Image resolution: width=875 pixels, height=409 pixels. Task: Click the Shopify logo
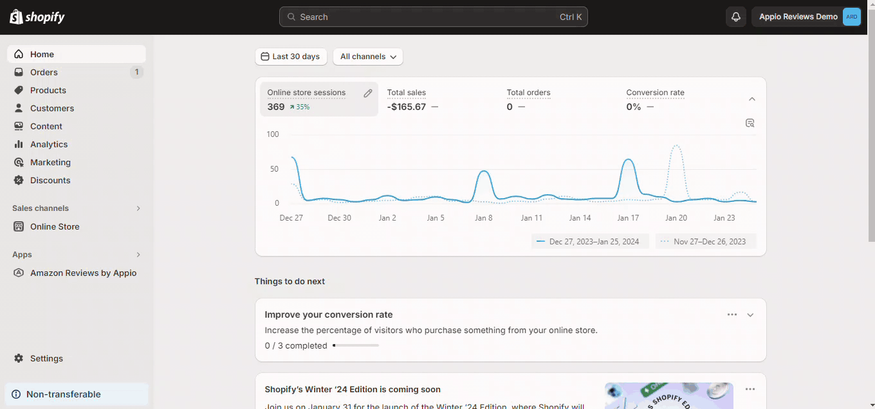[x=37, y=17]
